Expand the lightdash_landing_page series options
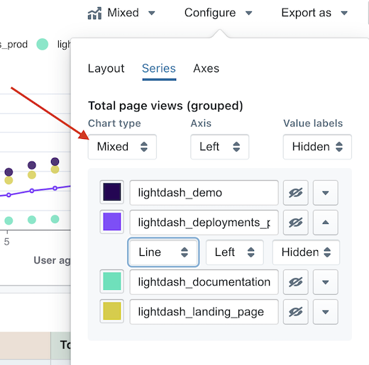This screenshot has height=365, width=369. 326,312
